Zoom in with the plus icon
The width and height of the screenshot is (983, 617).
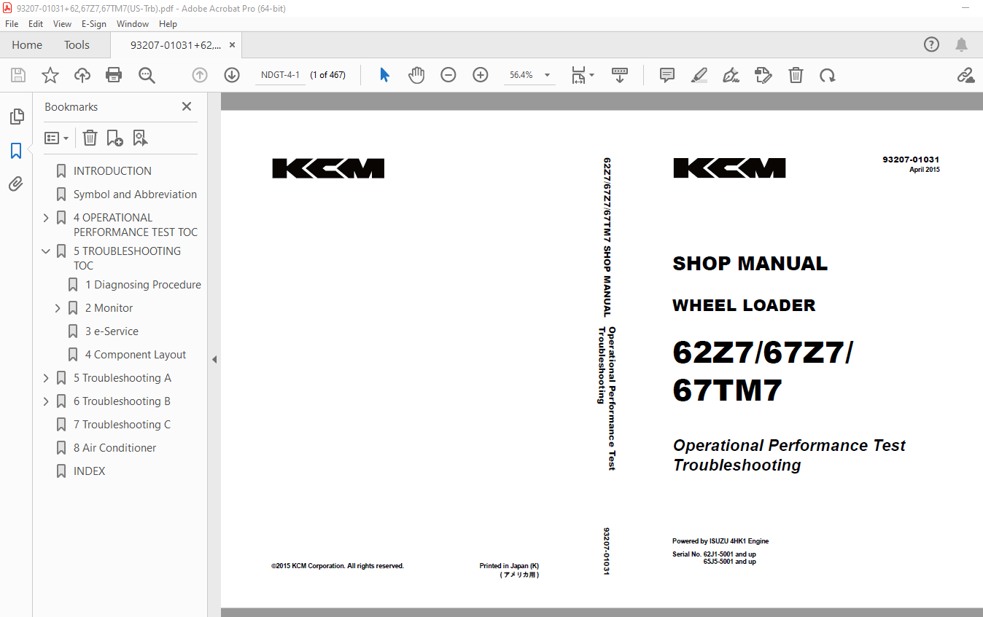tap(481, 75)
